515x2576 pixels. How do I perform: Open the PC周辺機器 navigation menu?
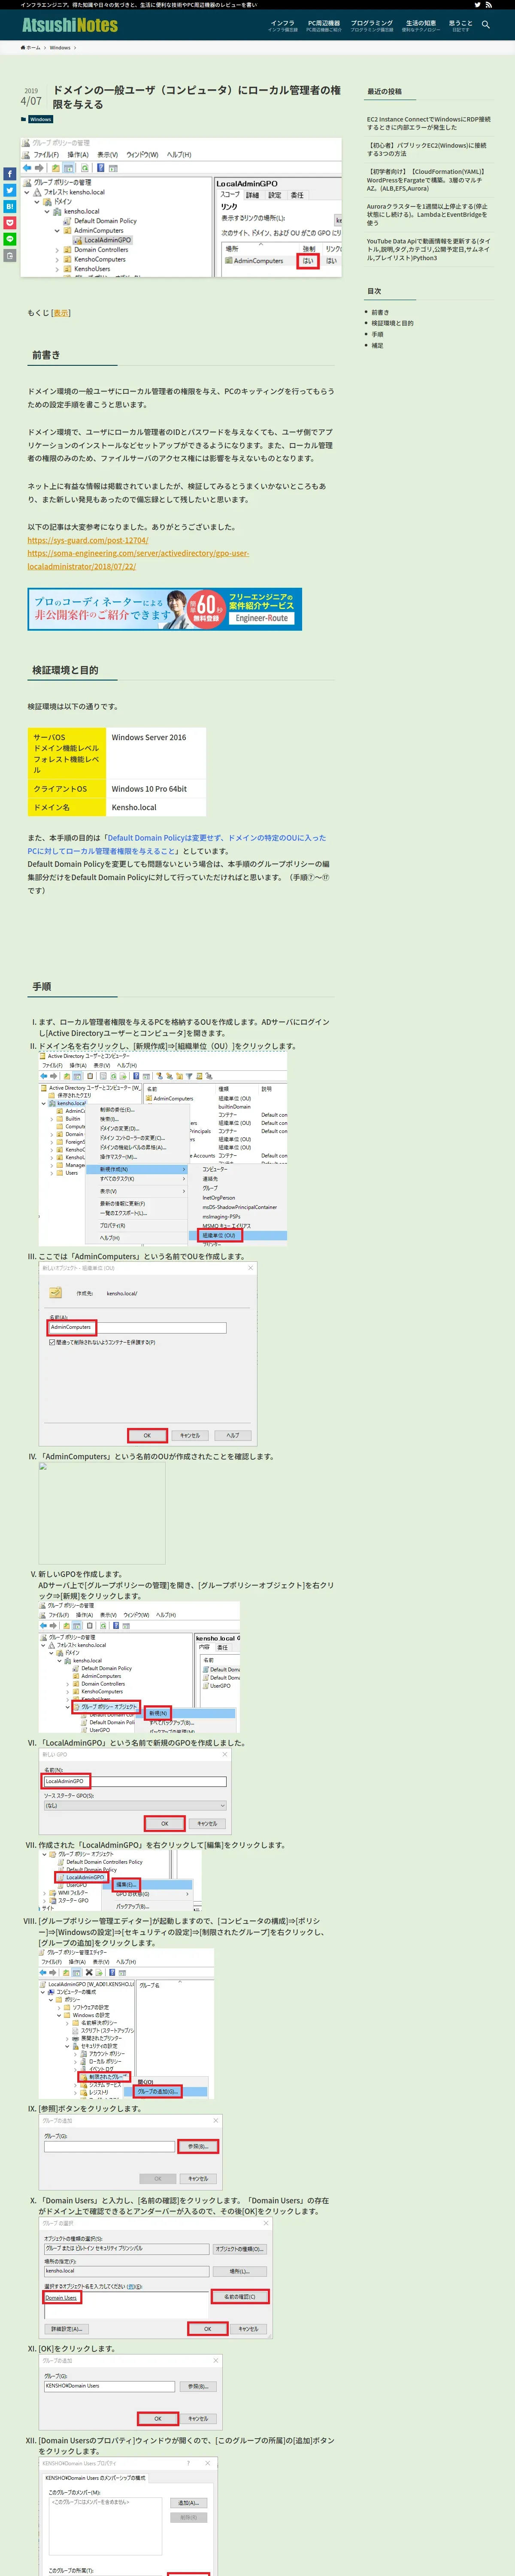click(323, 25)
